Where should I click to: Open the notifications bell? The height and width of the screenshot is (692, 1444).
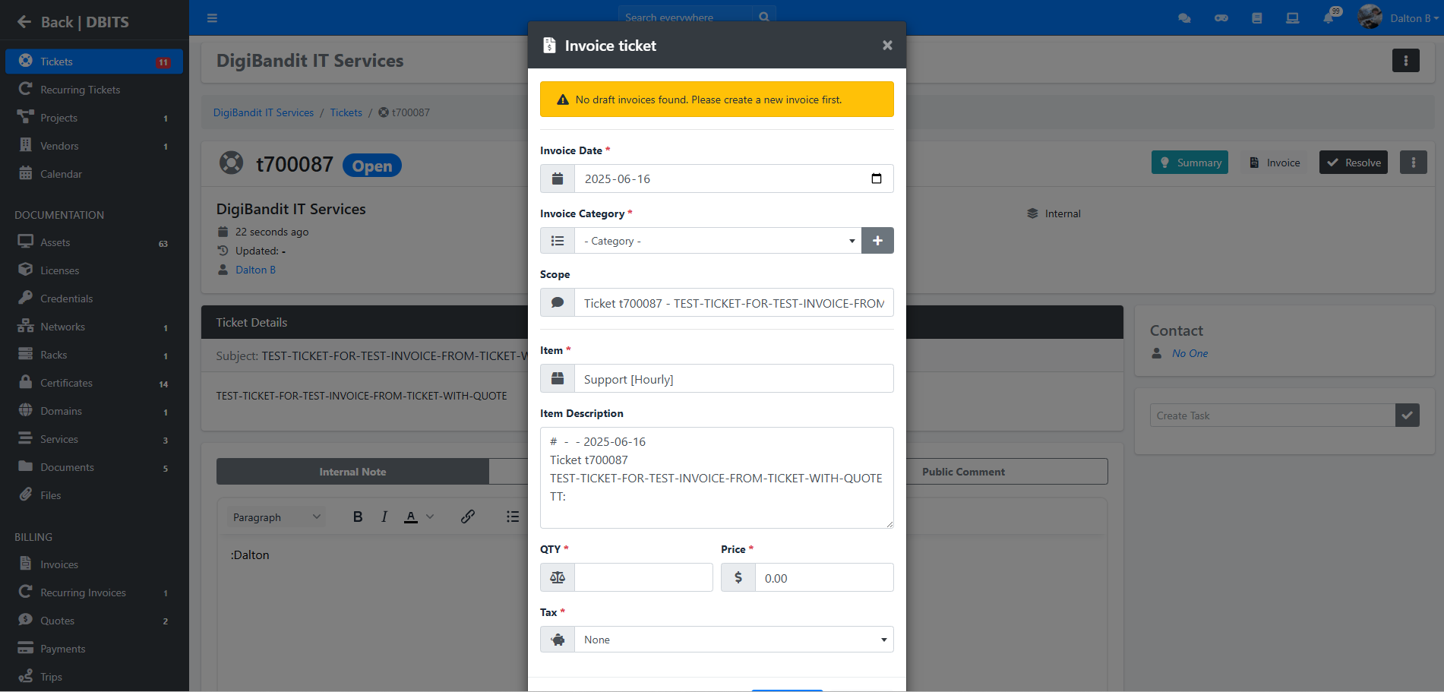click(1329, 18)
